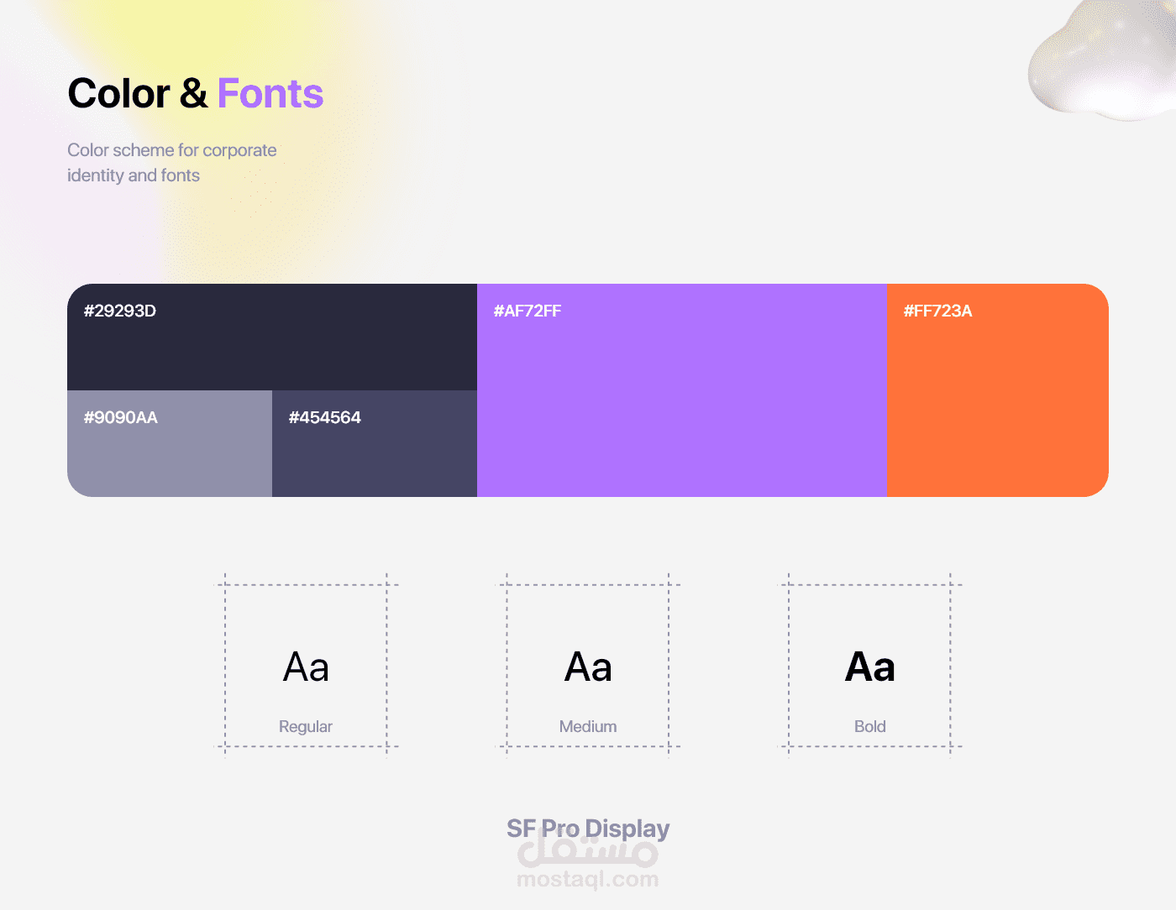Click the "#FF723A" hex label
The image size is (1176, 910).
point(938,311)
